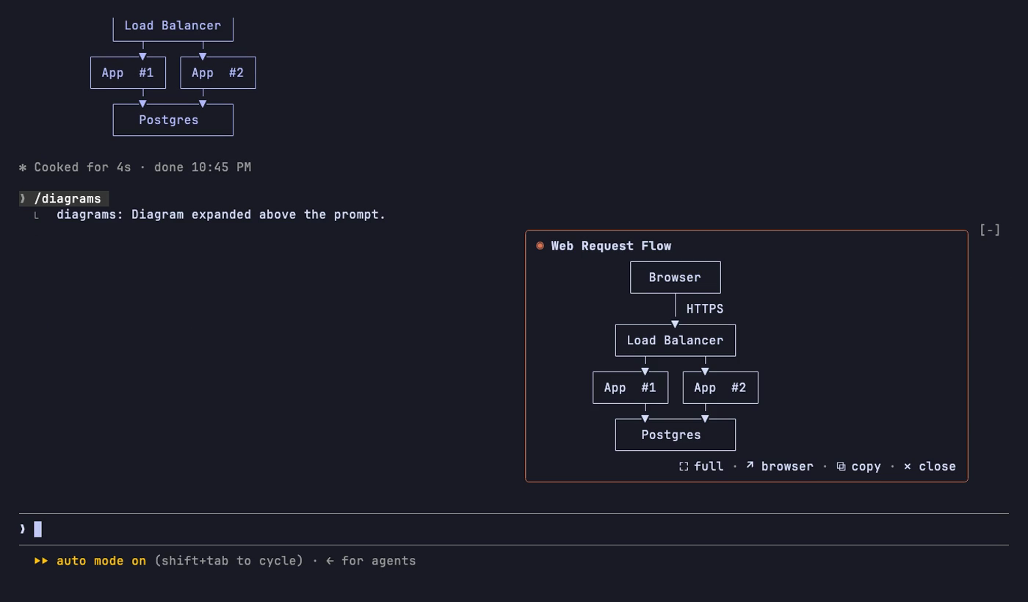Click the full-screen brackets icon
The width and height of the screenshot is (1028, 602).
click(684, 466)
